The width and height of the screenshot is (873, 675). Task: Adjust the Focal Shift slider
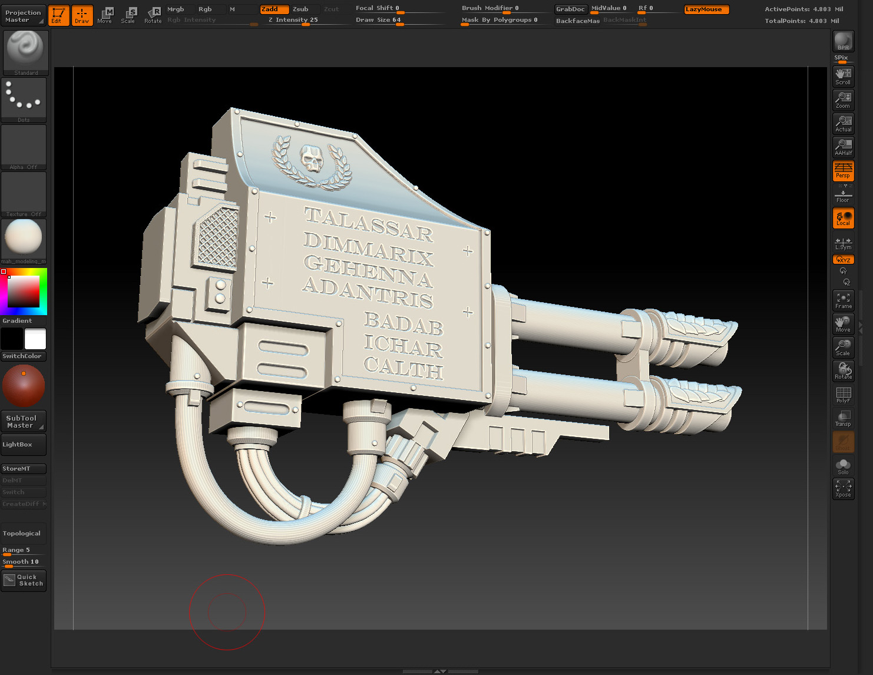(x=400, y=9)
